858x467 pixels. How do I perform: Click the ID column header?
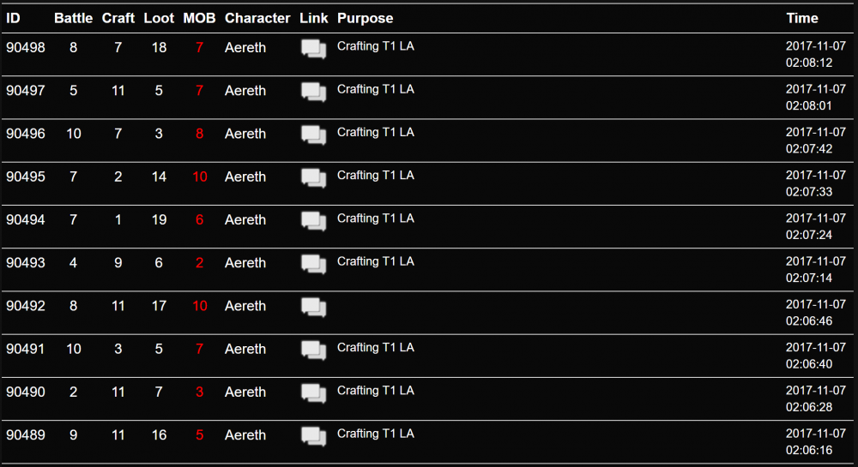tap(13, 18)
